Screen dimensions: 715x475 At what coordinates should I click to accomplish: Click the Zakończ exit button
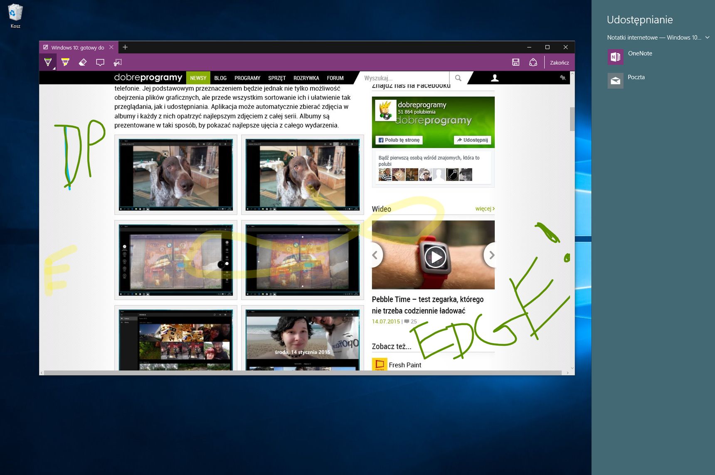pyautogui.click(x=560, y=62)
